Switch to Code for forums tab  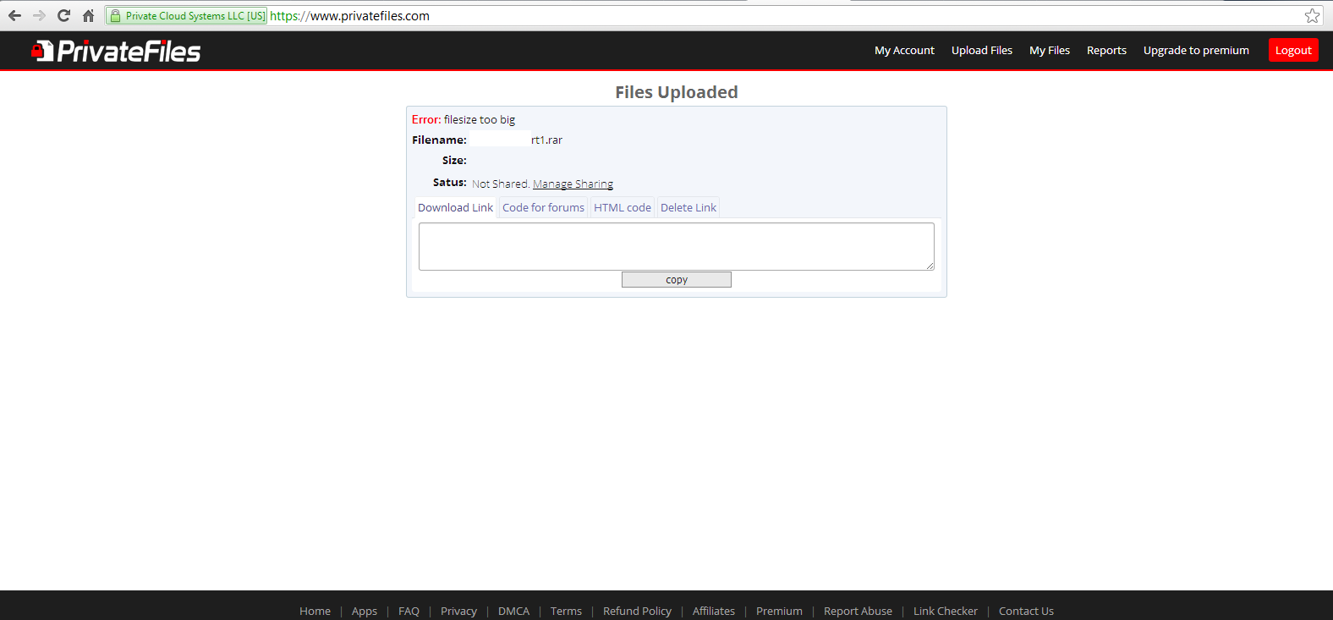pos(543,208)
